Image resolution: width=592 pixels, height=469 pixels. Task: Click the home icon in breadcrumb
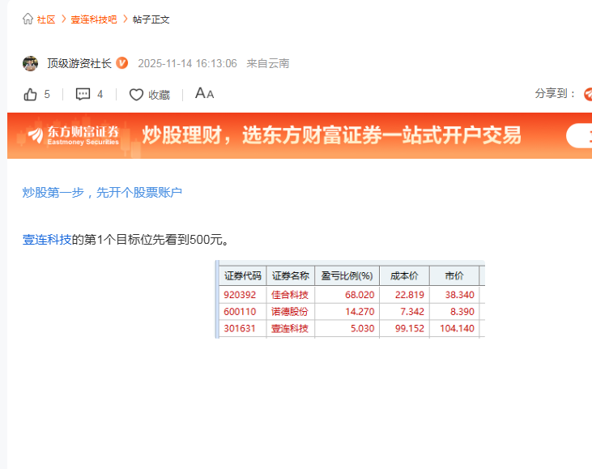click(28, 19)
